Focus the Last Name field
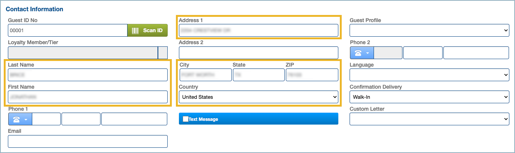The height and width of the screenshot is (153, 515). (x=87, y=75)
